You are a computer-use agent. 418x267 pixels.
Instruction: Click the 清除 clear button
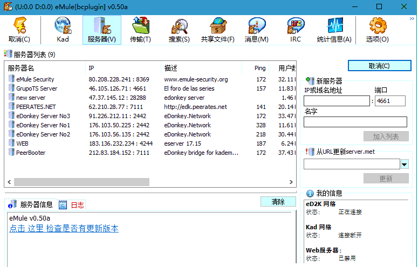(278, 202)
